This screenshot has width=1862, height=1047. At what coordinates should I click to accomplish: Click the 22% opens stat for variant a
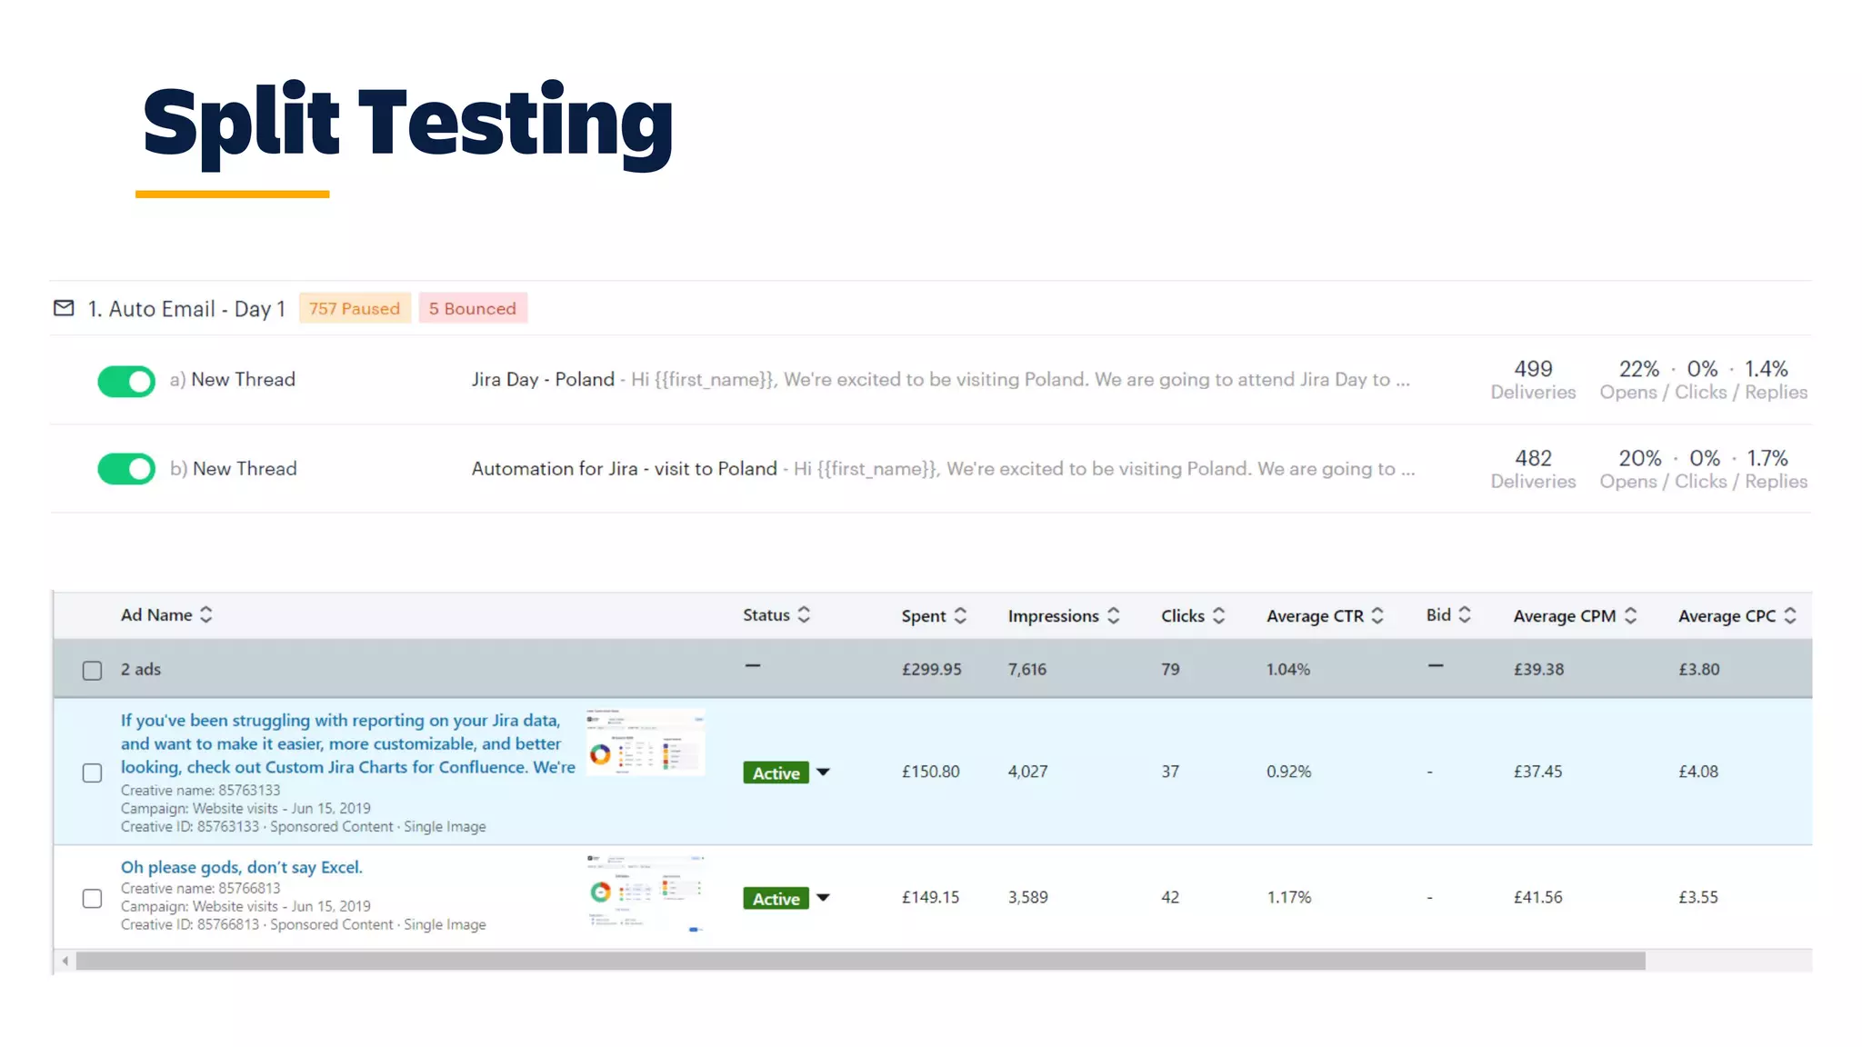(x=1638, y=369)
